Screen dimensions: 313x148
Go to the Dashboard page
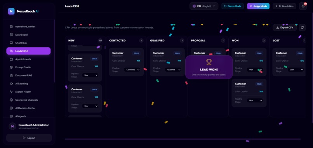click(x=28, y=34)
